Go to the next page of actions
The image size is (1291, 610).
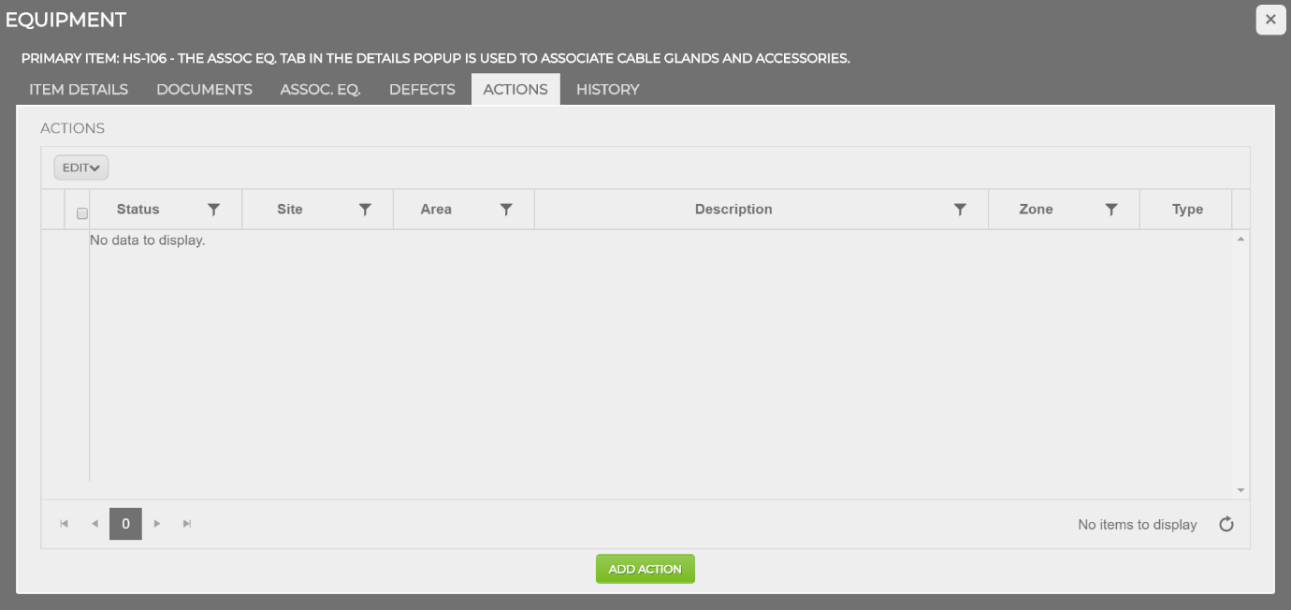156,524
